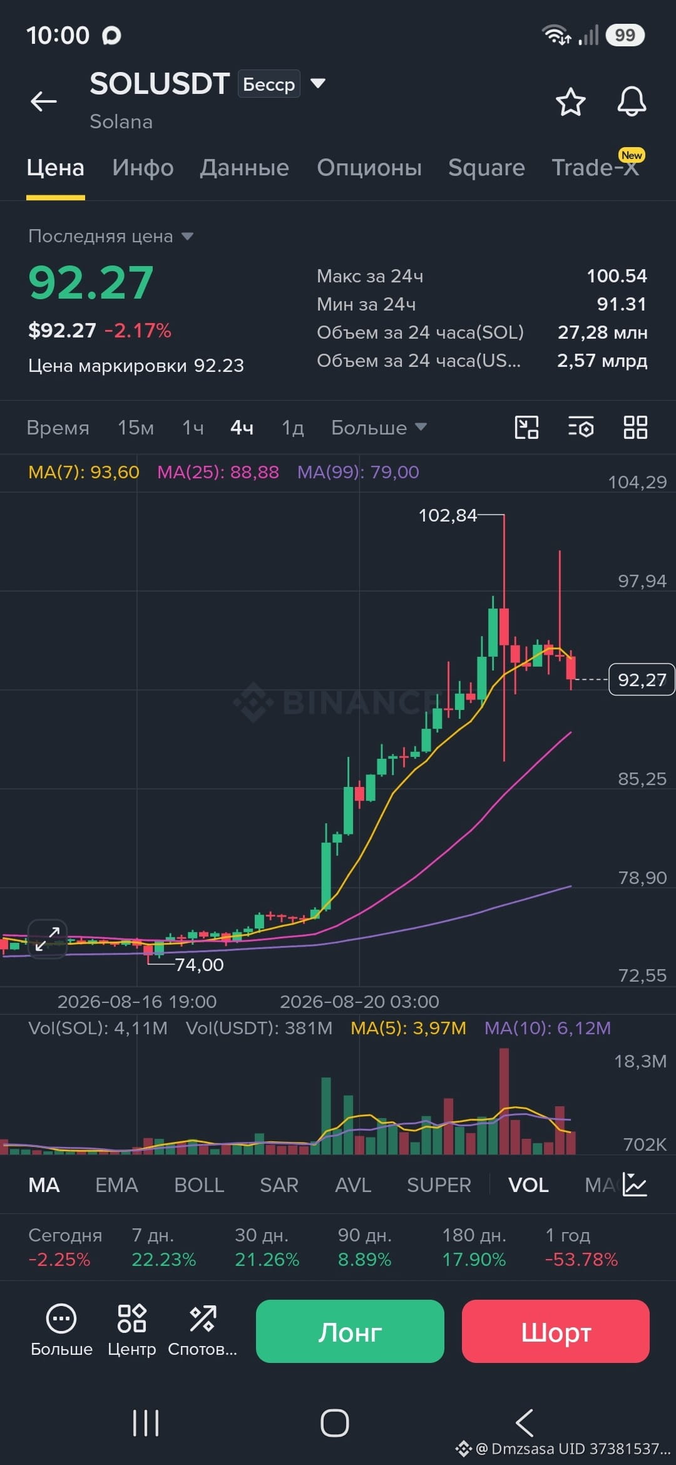
Task: Tap the back arrow next to SOLUSDT
Action: (x=44, y=101)
